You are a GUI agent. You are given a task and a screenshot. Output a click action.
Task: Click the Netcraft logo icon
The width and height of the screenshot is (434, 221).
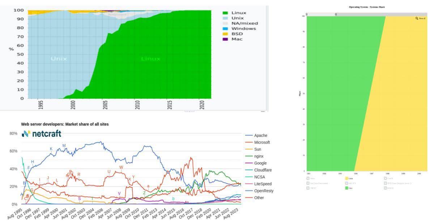(x=25, y=134)
